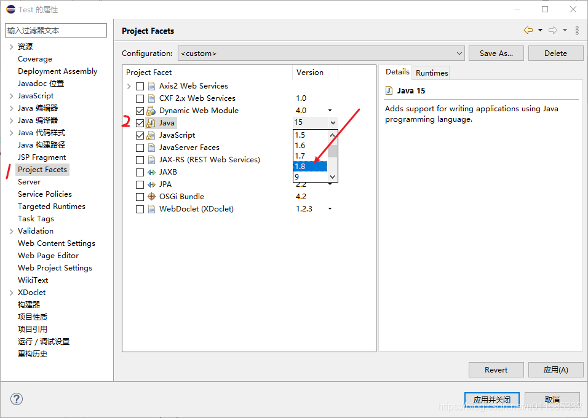
Task: Enable the JAX-RS checkbox
Action: click(140, 160)
